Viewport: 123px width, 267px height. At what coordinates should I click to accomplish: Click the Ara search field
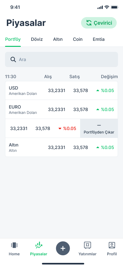[x=61, y=59]
